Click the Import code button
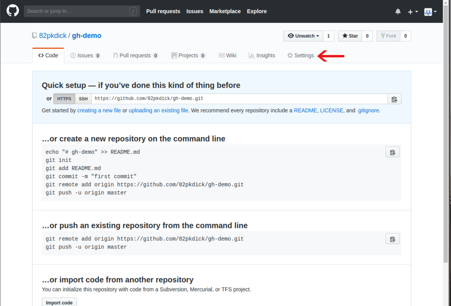 59,302
